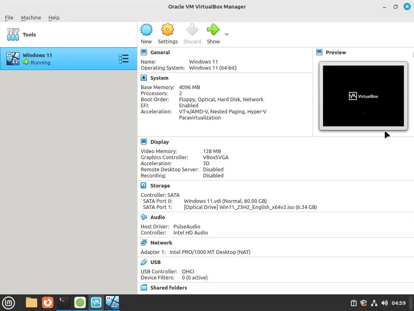Screen dimensions: 414x311
Task: Click the security shield tray icon
Action: (363, 303)
